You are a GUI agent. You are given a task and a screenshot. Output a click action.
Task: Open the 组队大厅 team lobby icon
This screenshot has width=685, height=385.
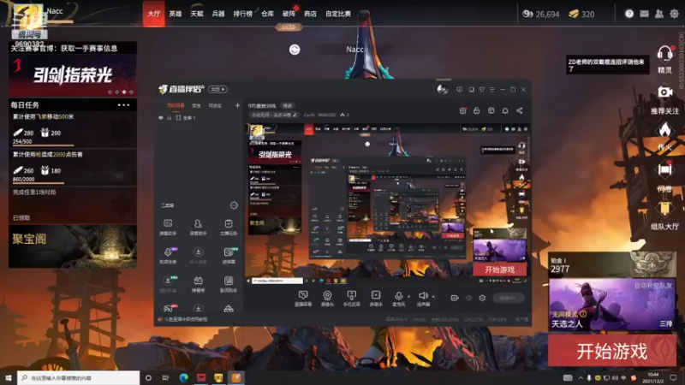664,216
